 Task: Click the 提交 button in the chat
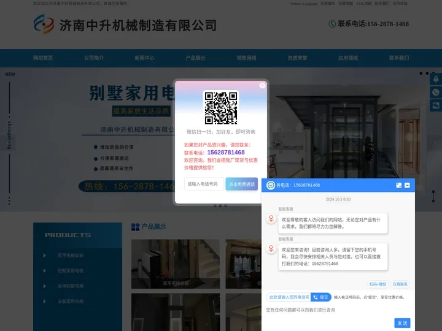coord(321,297)
